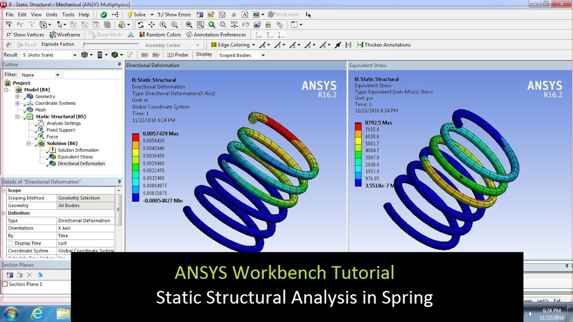Screen dimensions: 573x322
Task: Select Equivalent Stress in the outline
Action: tap(75, 157)
